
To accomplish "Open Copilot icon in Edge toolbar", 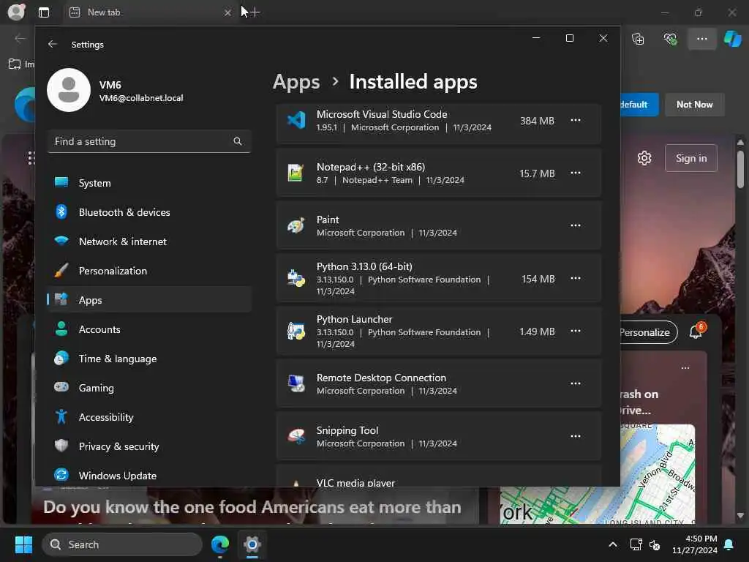I will point(732,39).
